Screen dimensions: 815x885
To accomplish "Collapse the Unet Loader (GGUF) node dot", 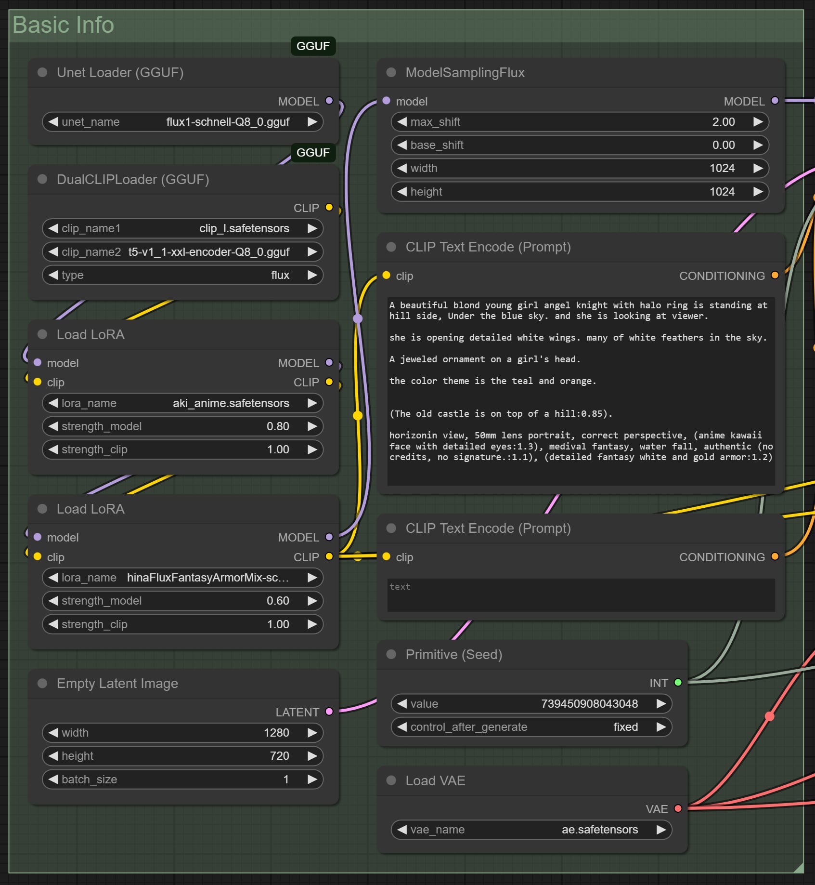I will pyautogui.click(x=42, y=72).
